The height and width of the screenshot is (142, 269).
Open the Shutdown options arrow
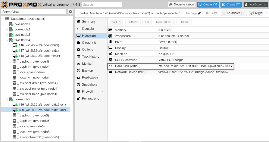pyautogui.click(x=244, y=13)
